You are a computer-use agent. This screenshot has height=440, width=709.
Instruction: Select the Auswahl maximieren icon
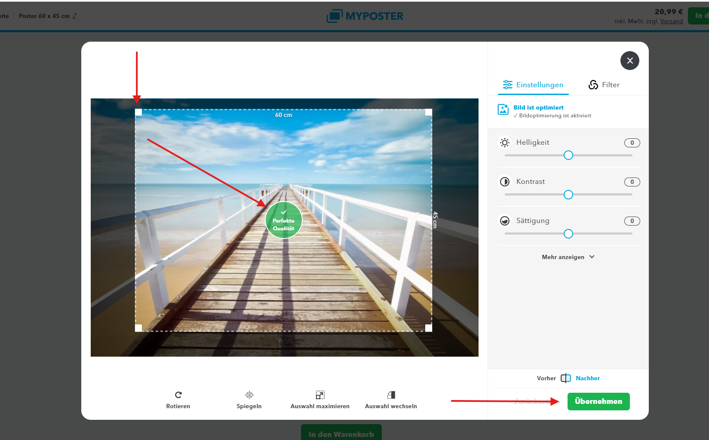pos(320,394)
